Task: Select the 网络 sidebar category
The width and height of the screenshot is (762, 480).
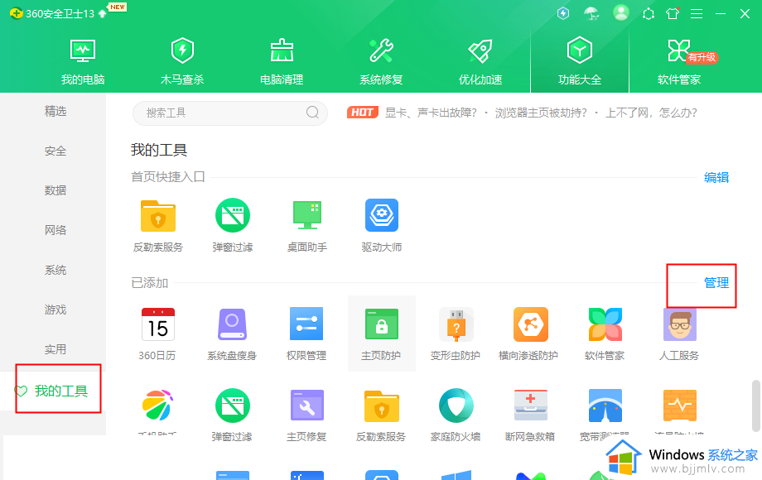Action: [55, 230]
